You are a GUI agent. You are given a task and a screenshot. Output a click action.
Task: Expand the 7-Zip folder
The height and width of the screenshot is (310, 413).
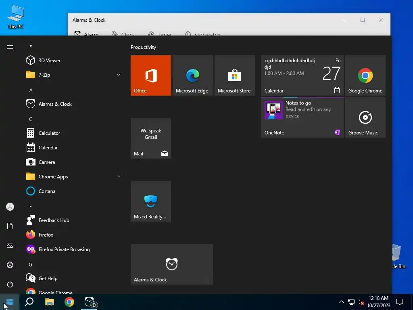(x=74, y=75)
